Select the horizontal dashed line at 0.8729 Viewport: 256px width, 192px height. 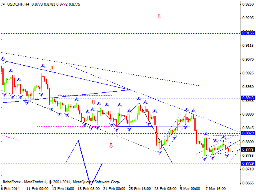coord(120,164)
